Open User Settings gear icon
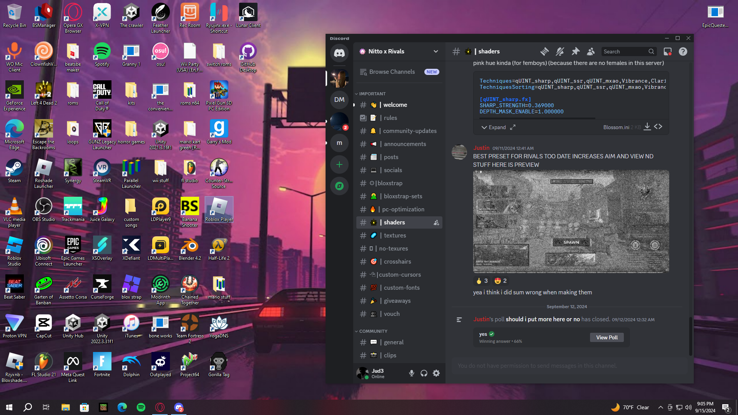This screenshot has height=415, width=738. [436, 373]
